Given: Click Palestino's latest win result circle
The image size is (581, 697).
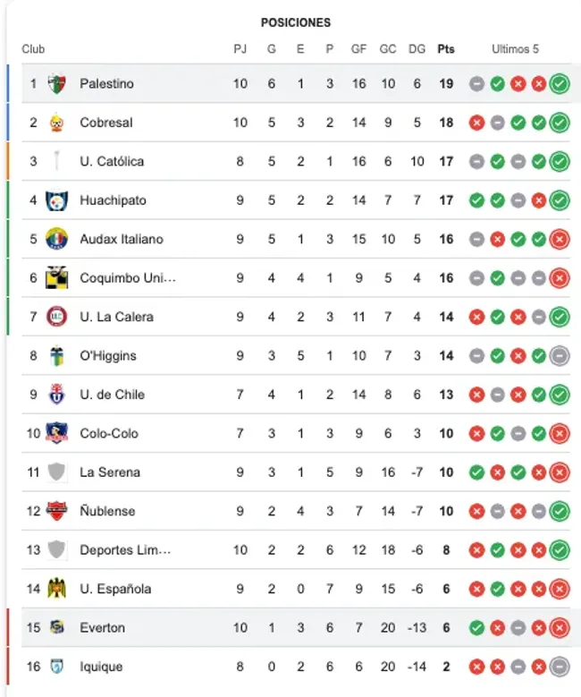Looking at the screenshot, I should (560, 84).
